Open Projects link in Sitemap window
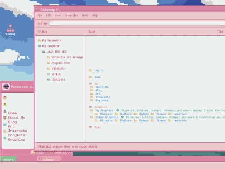The width and height of the screenshot is (225, 169). (x=102, y=101)
